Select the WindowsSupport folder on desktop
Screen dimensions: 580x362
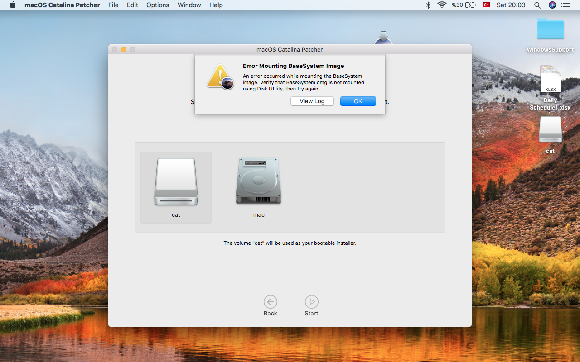tap(550, 29)
